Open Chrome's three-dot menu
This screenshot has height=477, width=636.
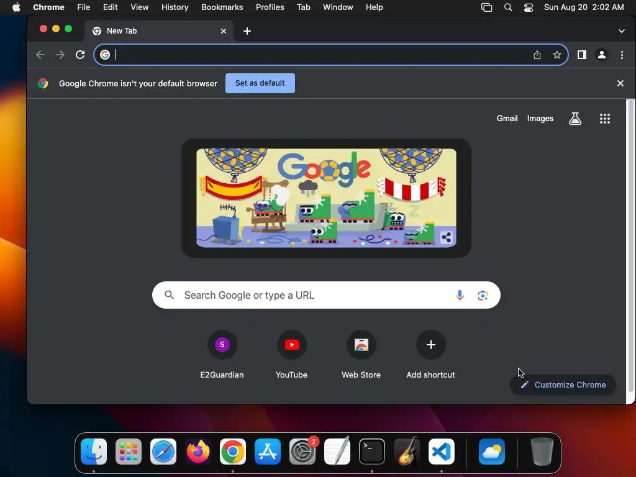[622, 55]
